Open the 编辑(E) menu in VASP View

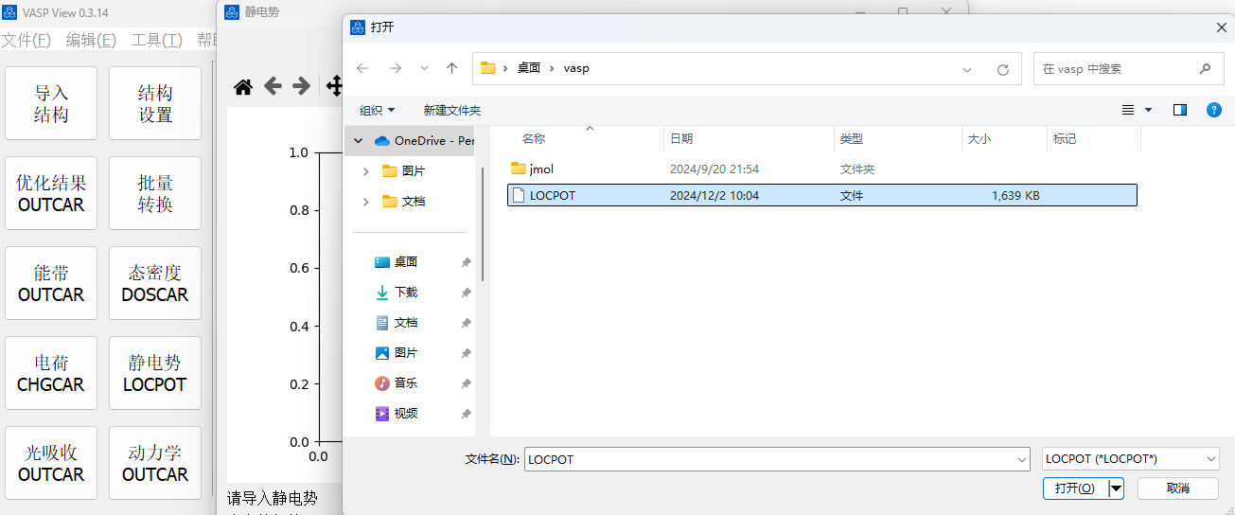click(91, 40)
